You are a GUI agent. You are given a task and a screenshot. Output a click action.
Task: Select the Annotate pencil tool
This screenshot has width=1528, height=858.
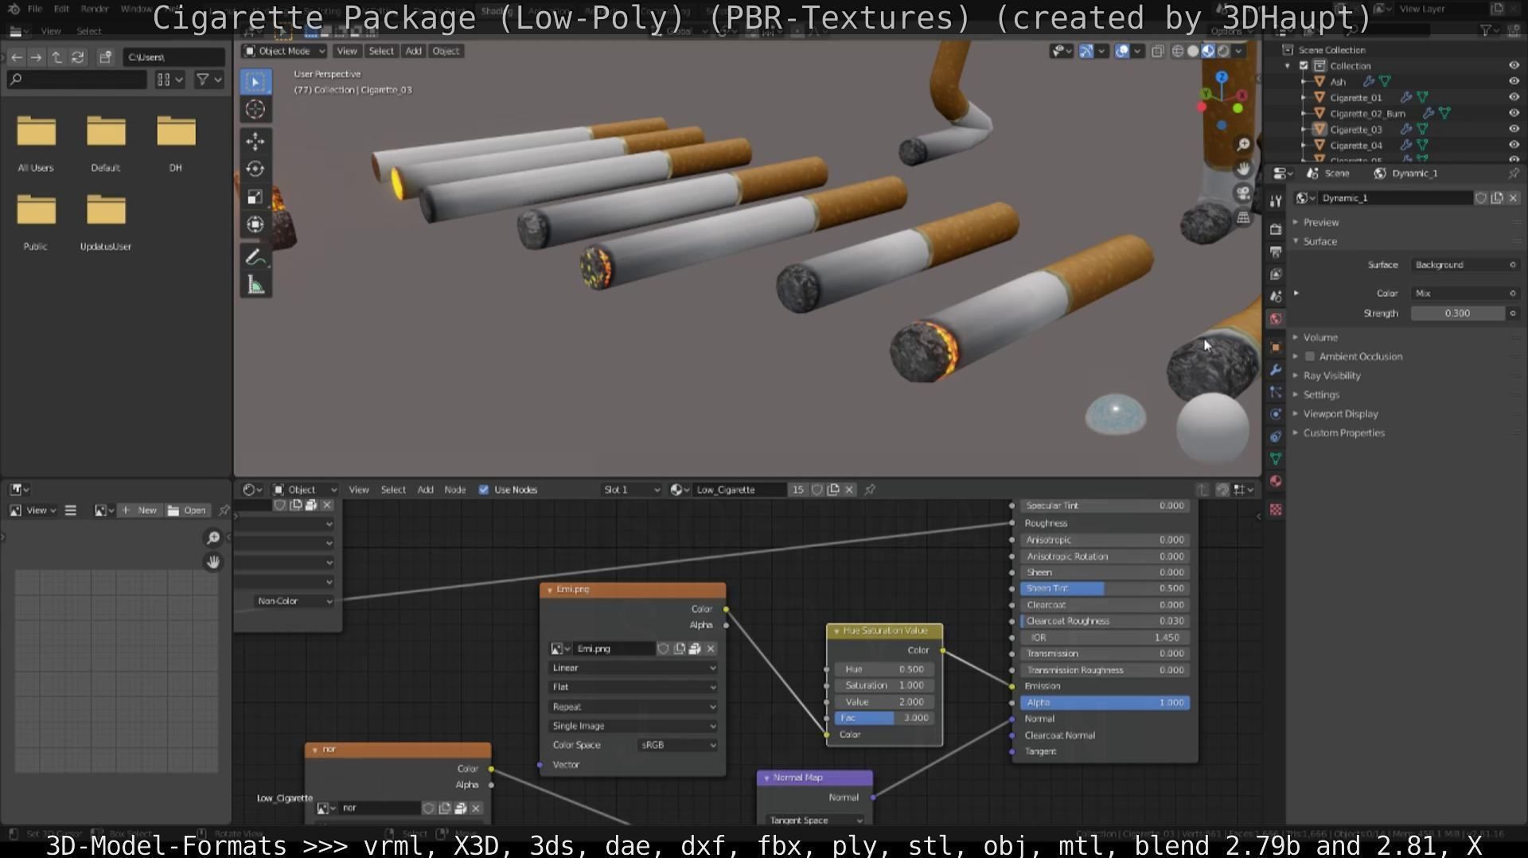255,257
